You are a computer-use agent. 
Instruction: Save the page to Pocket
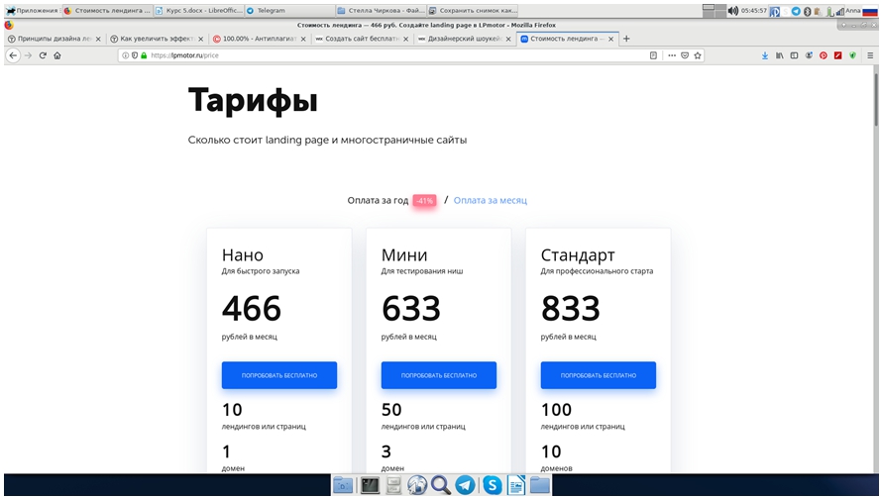[x=684, y=56]
